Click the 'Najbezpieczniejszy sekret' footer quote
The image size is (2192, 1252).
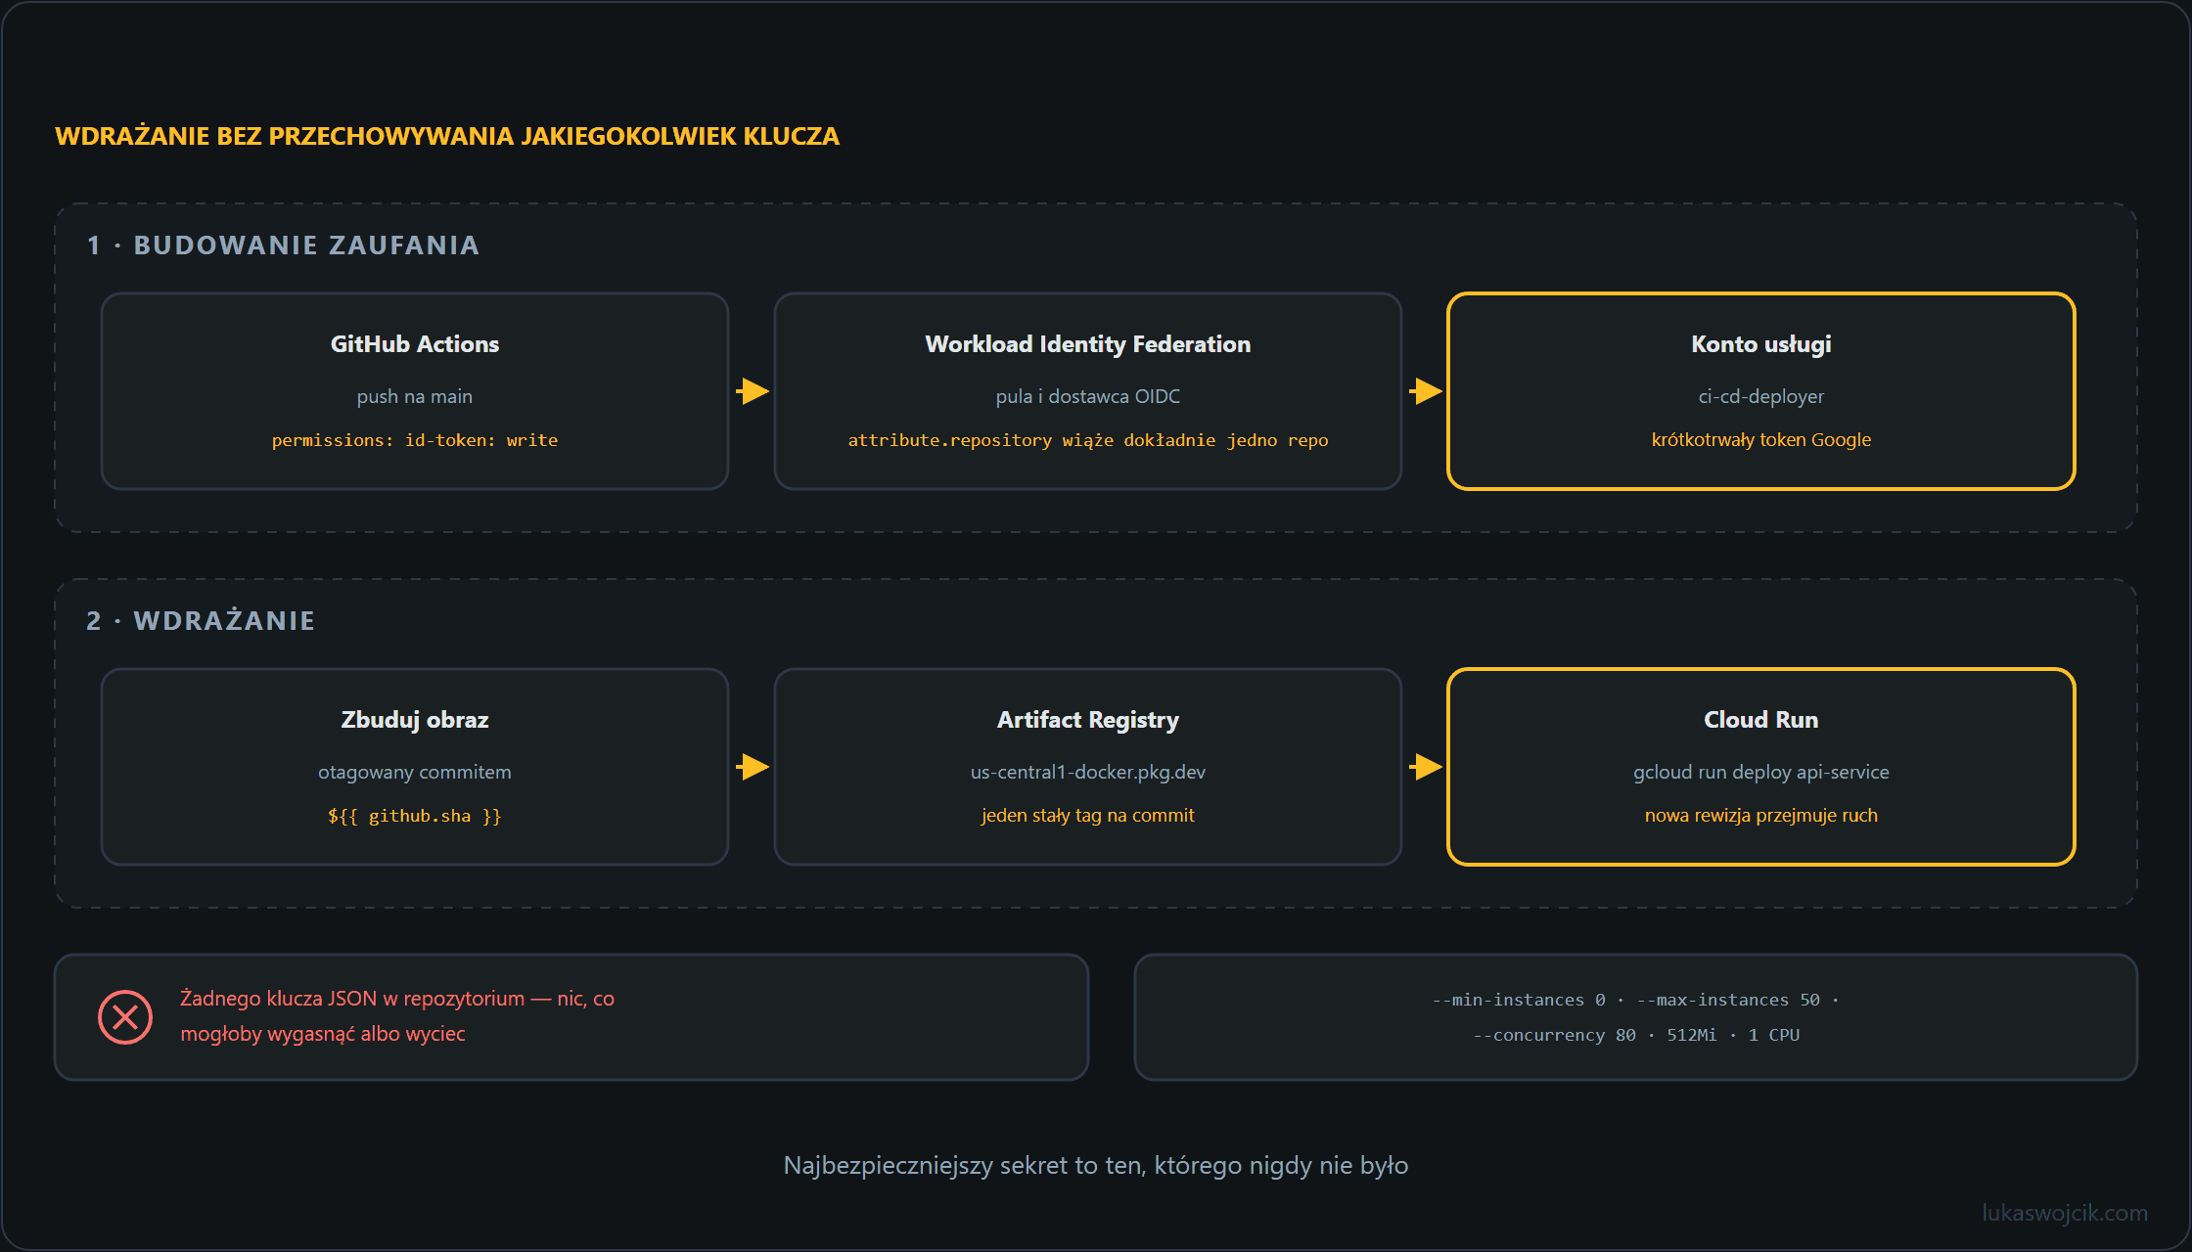pos(1096,1165)
